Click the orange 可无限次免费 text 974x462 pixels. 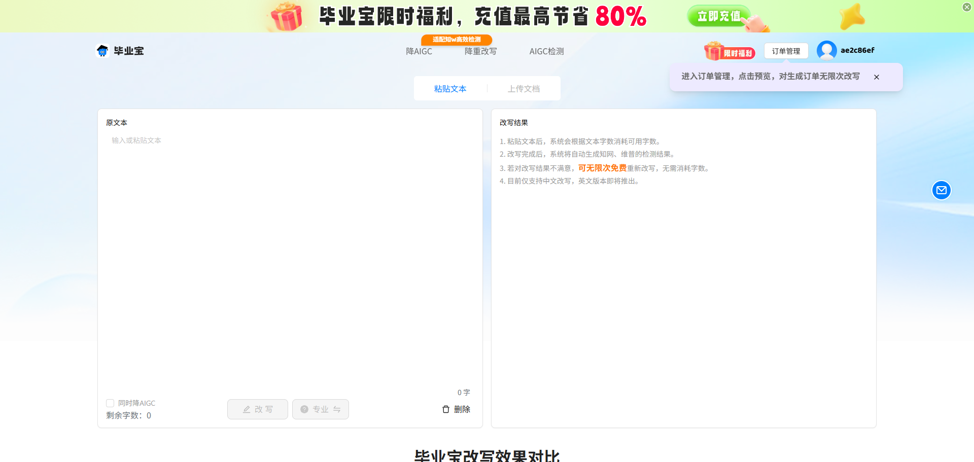click(x=603, y=168)
